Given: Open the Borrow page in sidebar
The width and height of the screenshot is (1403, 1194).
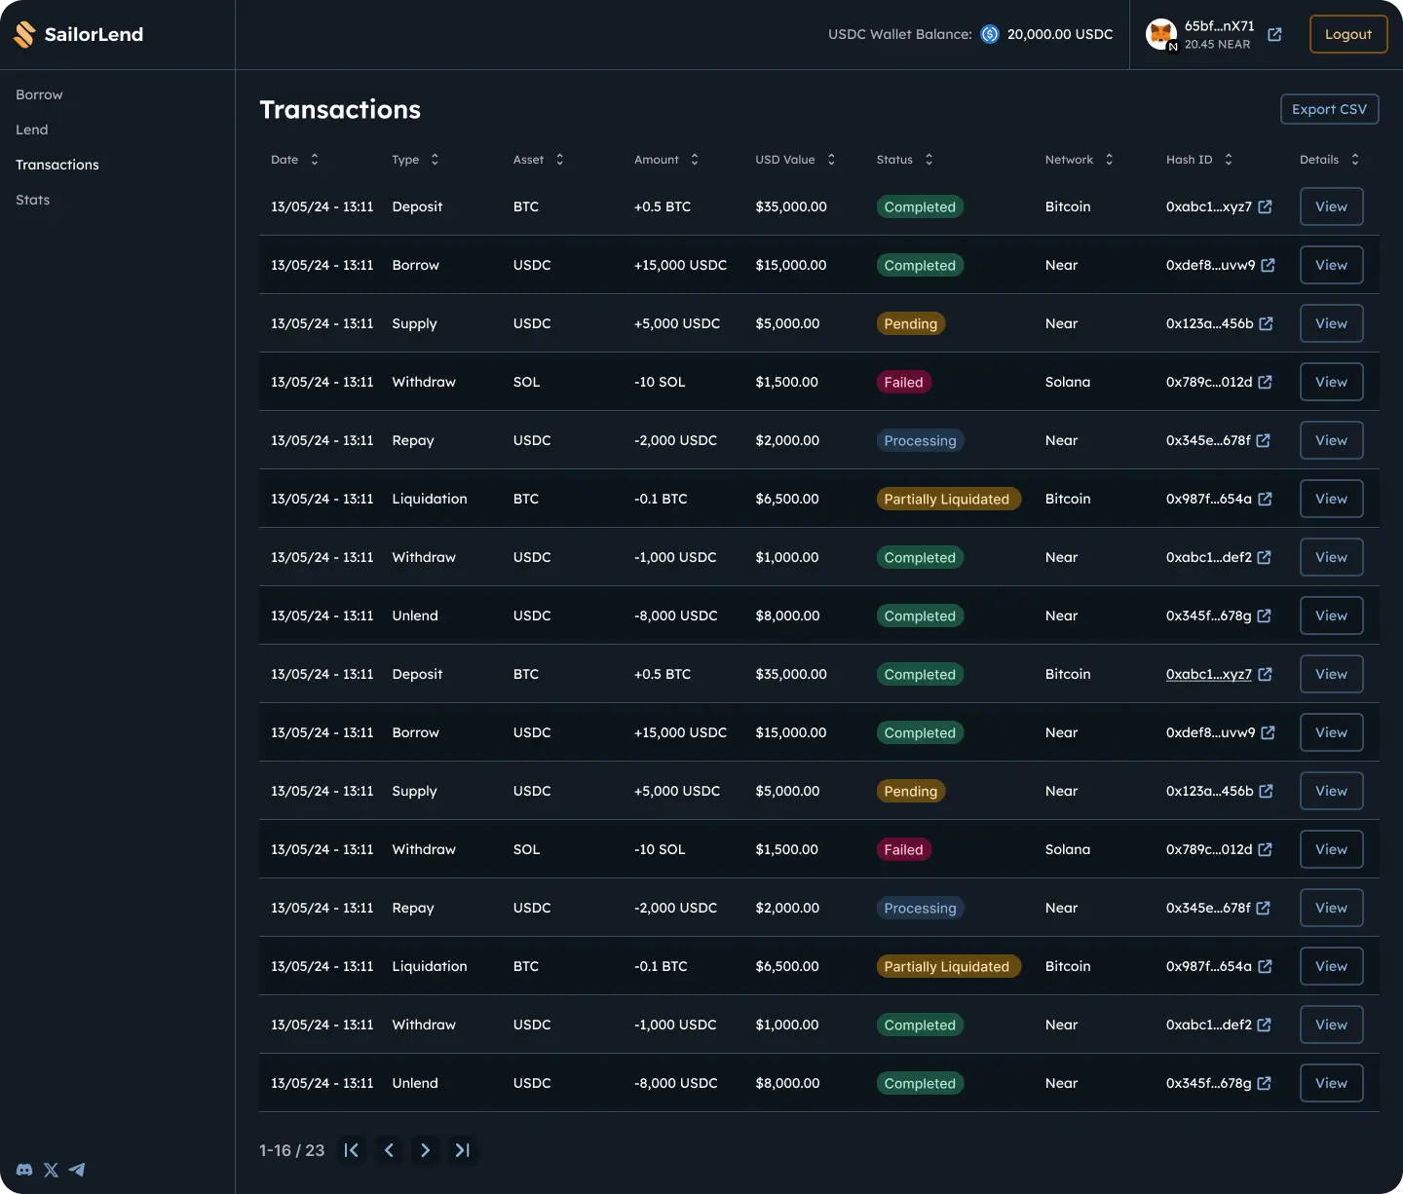Looking at the screenshot, I should coord(39,94).
